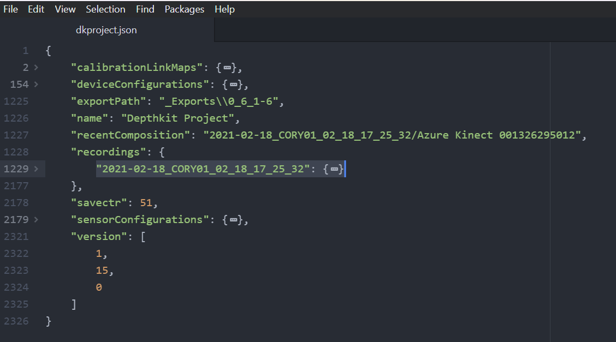Image resolution: width=616 pixels, height=342 pixels.
Task: Click the folded-code ellipsis marker after sensorConfigurations
Action: point(234,220)
